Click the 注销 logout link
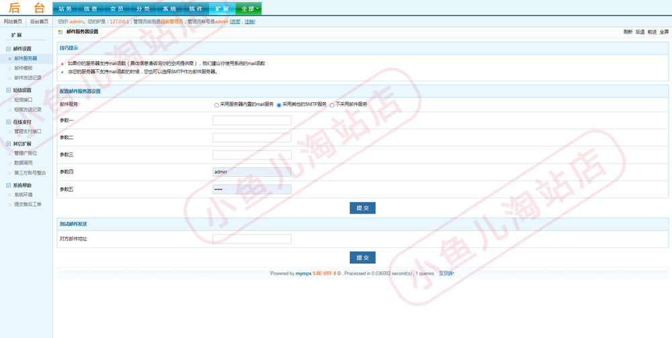 tap(249, 22)
